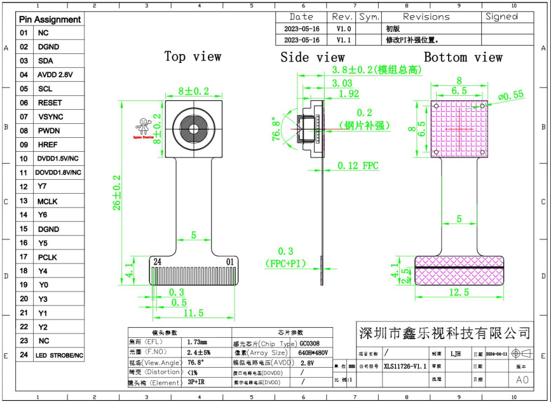Click the 'Side view' heading
551x402 pixels.
pos(313,57)
